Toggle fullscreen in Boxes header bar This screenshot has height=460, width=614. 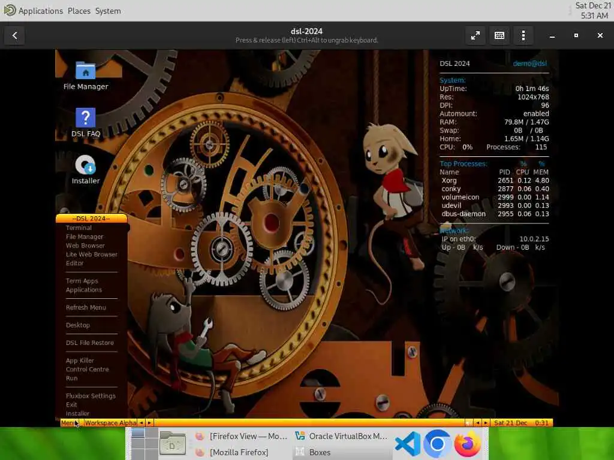(x=475, y=35)
